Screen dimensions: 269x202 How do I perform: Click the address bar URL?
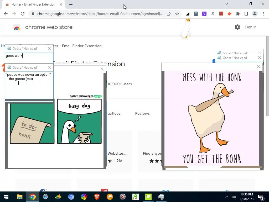[x=100, y=14]
